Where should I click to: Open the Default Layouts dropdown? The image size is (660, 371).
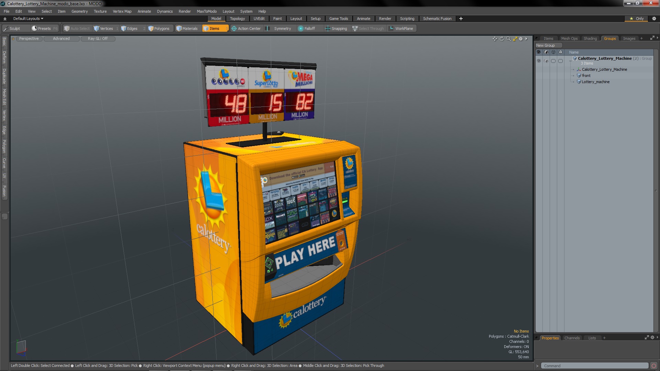(28, 19)
